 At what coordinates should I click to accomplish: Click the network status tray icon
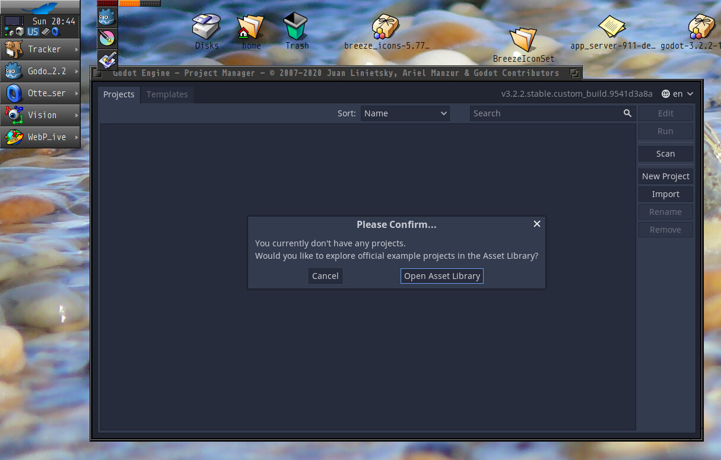pos(9,31)
